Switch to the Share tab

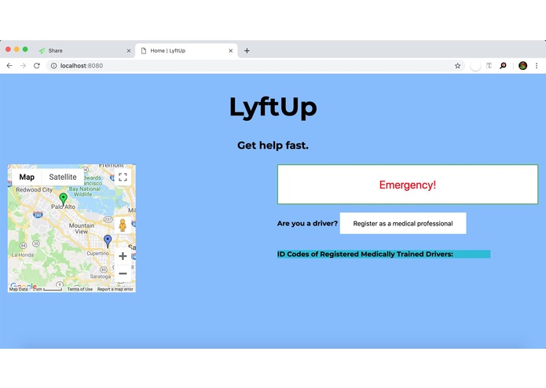84,51
